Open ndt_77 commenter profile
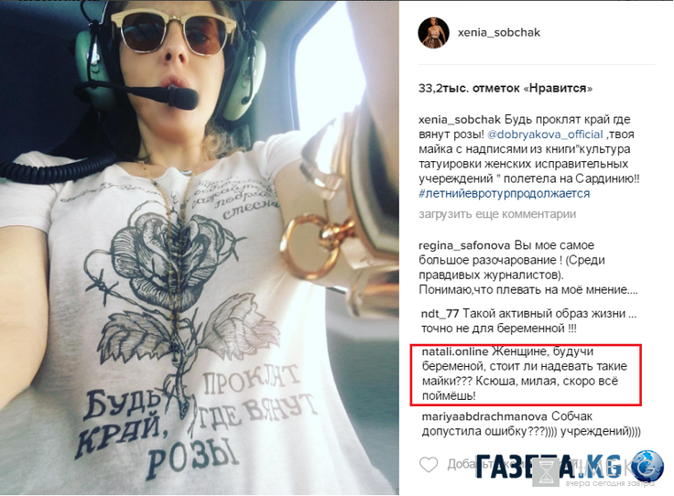The image size is (674, 496). point(440,314)
